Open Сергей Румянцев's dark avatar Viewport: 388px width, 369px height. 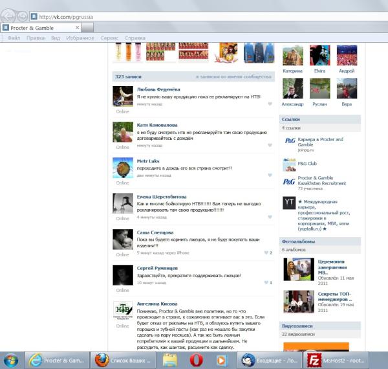123,275
